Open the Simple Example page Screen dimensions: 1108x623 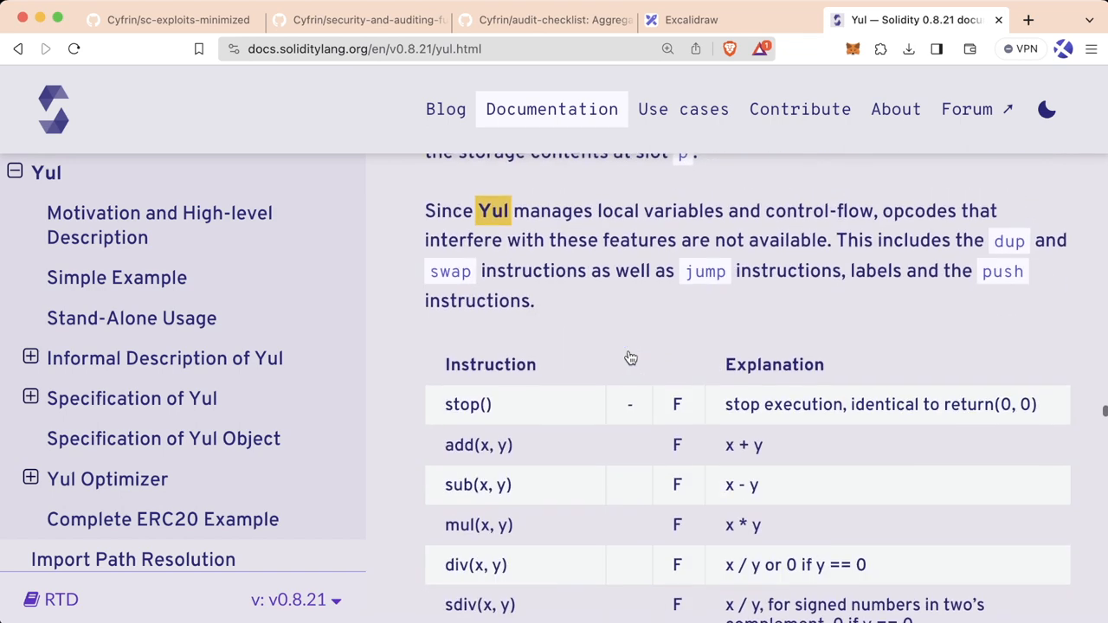(x=117, y=277)
